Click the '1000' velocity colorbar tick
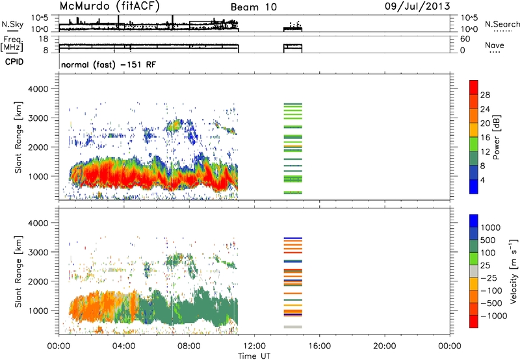 pyautogui.click(x=490, y=227)
